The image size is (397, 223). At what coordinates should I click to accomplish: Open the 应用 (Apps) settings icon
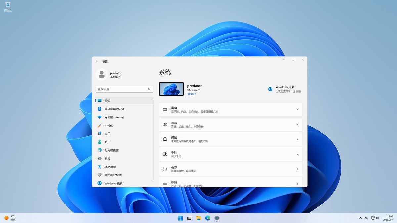click(x=99, y=134)
